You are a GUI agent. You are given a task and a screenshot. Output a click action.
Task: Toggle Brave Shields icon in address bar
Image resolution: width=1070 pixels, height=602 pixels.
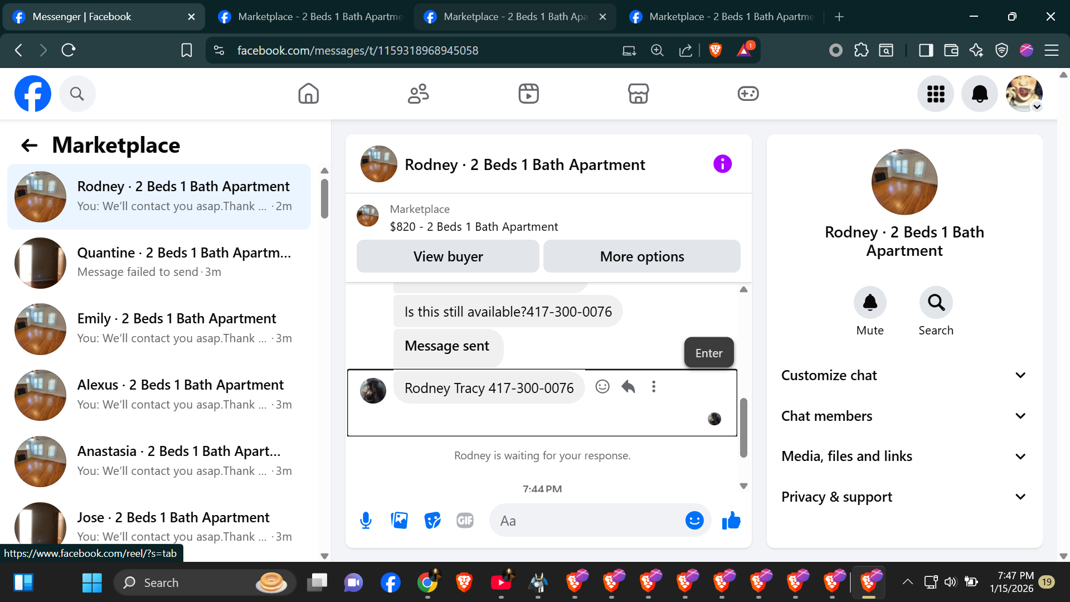715,50
